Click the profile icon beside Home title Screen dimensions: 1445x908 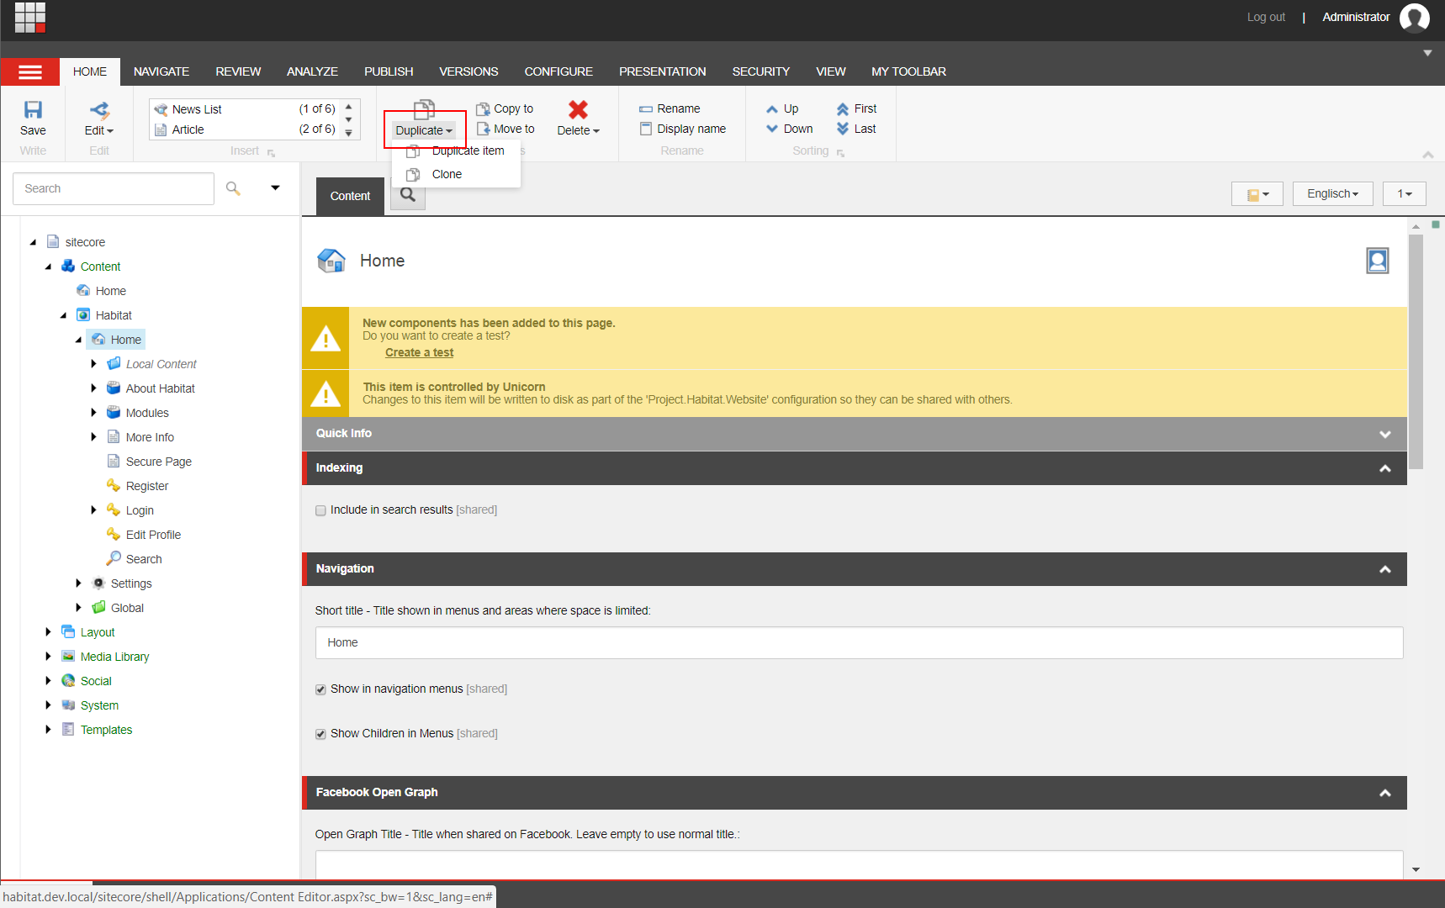pos(1378,261)
